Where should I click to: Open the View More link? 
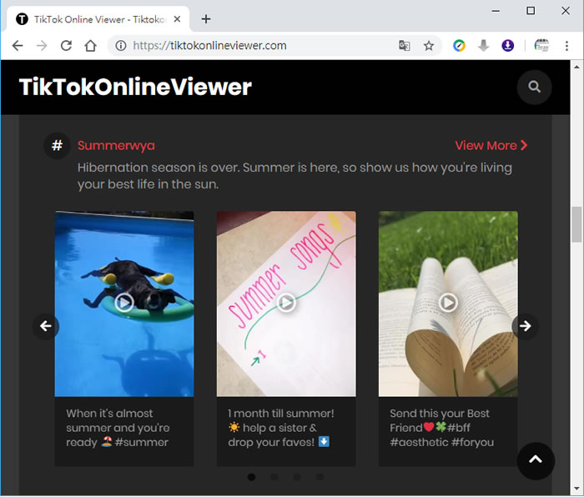[491, 145]
